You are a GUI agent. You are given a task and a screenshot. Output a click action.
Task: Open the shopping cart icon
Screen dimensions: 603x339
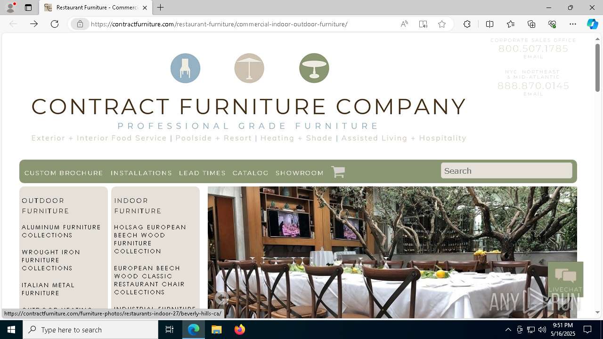[x=338, y=172]
